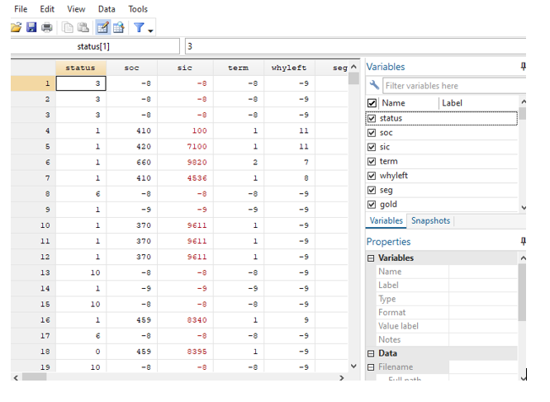The height and width of the screenshot is (402, 550).
Task: Click the soc column header
Action: [131, 68]
